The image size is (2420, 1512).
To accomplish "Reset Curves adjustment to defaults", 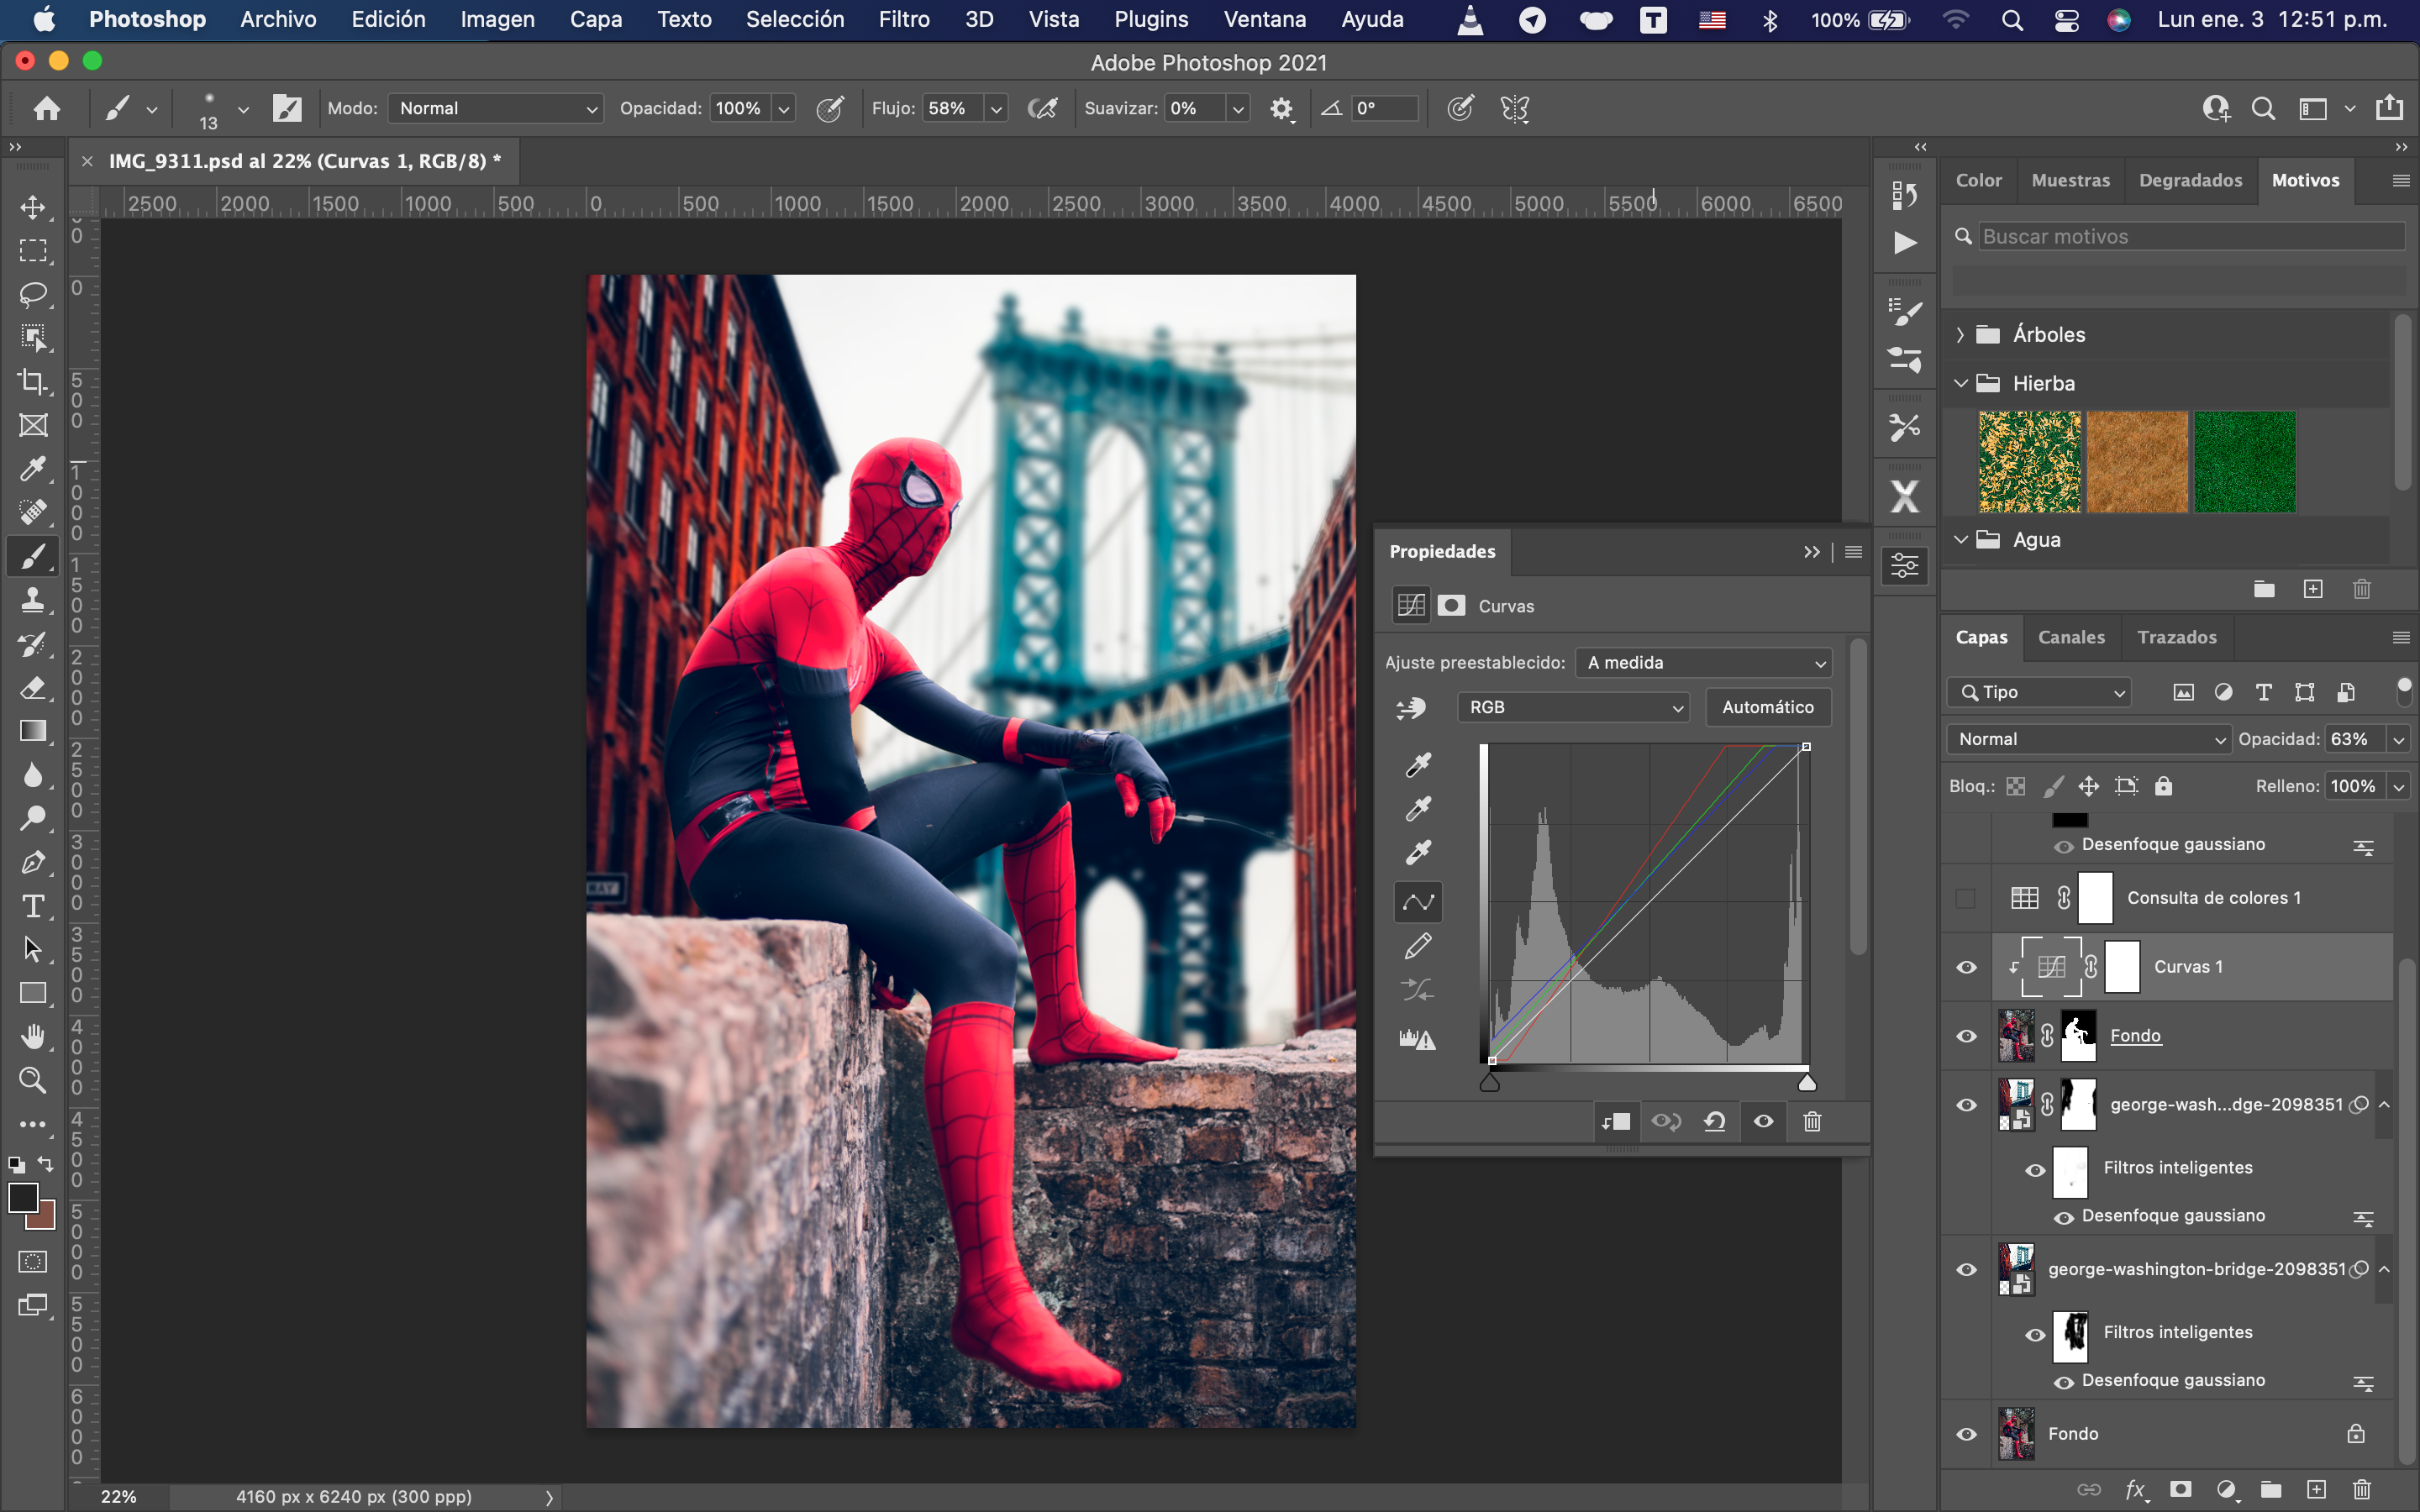I will pyautogui.click(x=1714, y=1121).
